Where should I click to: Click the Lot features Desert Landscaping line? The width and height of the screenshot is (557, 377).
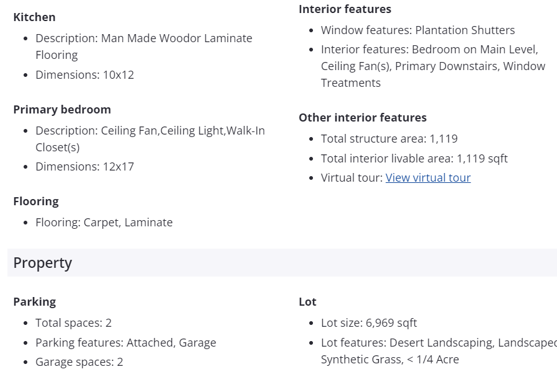(x=435, y=343)
